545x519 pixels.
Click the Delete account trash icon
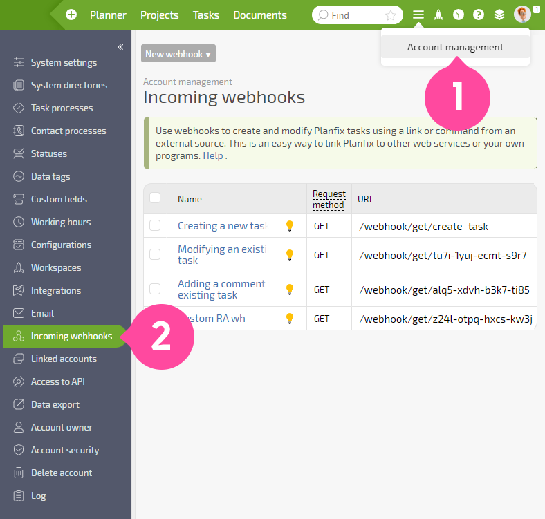click(x=19, y=473)
